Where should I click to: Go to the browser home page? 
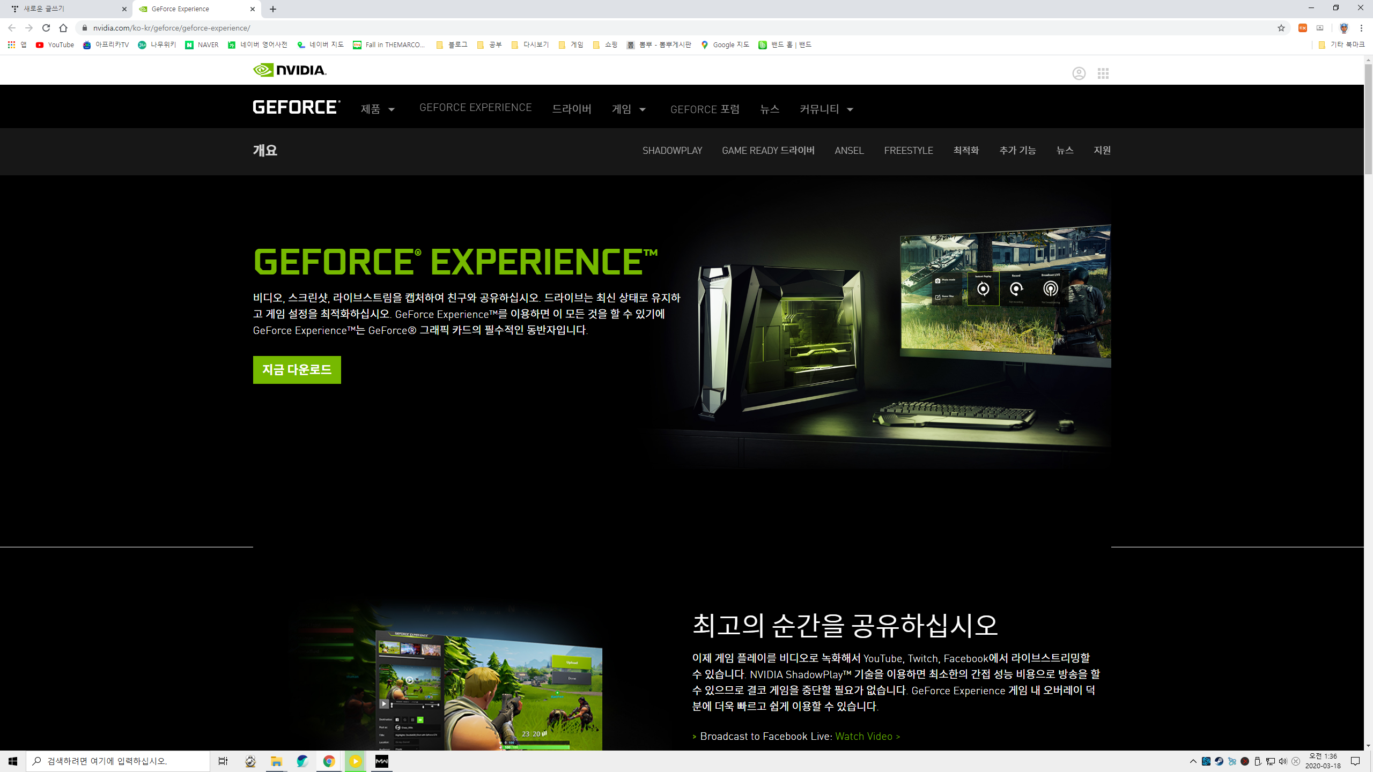pyautogui.click(x=63, y=28)
